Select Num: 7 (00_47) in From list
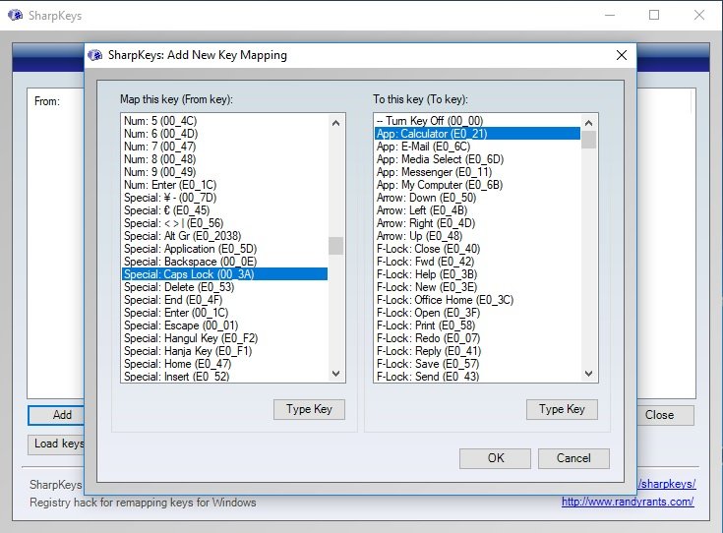The width and height of the screenshot is (723, 533). (x=224, y=147)
